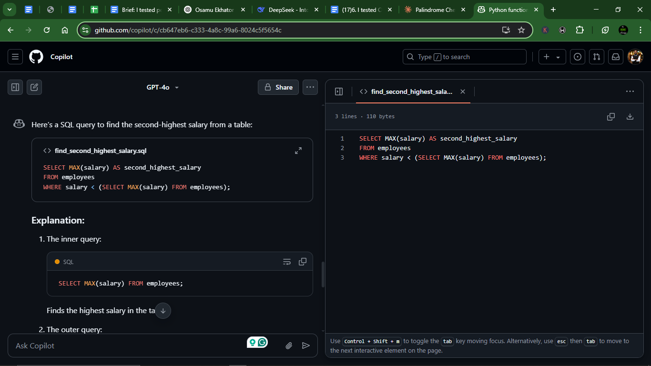The image size is (651, 366).
Task: Collapse the file preview side panel
Action: click(339, 91)
